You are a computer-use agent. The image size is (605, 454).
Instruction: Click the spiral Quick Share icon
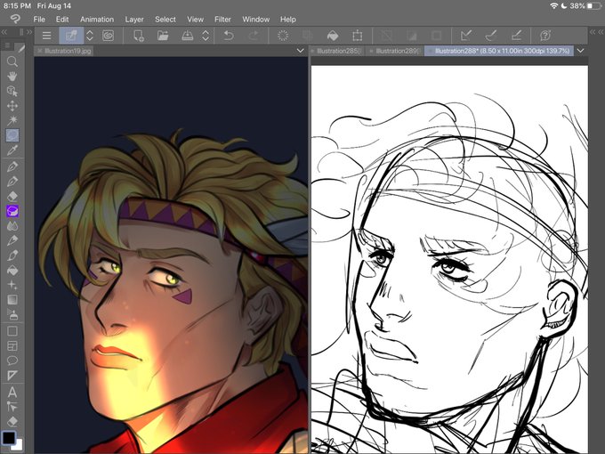[x=109, y=36]
